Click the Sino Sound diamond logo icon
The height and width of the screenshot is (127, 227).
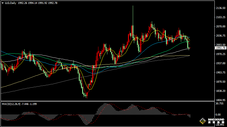202,121
